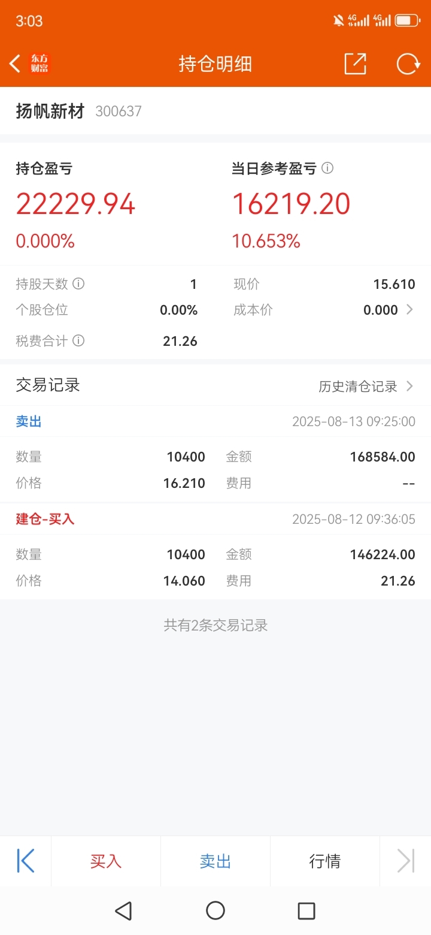Select the 卖出 bottom tab
This screenshot has width=431, height=935.
pos(215,861)
